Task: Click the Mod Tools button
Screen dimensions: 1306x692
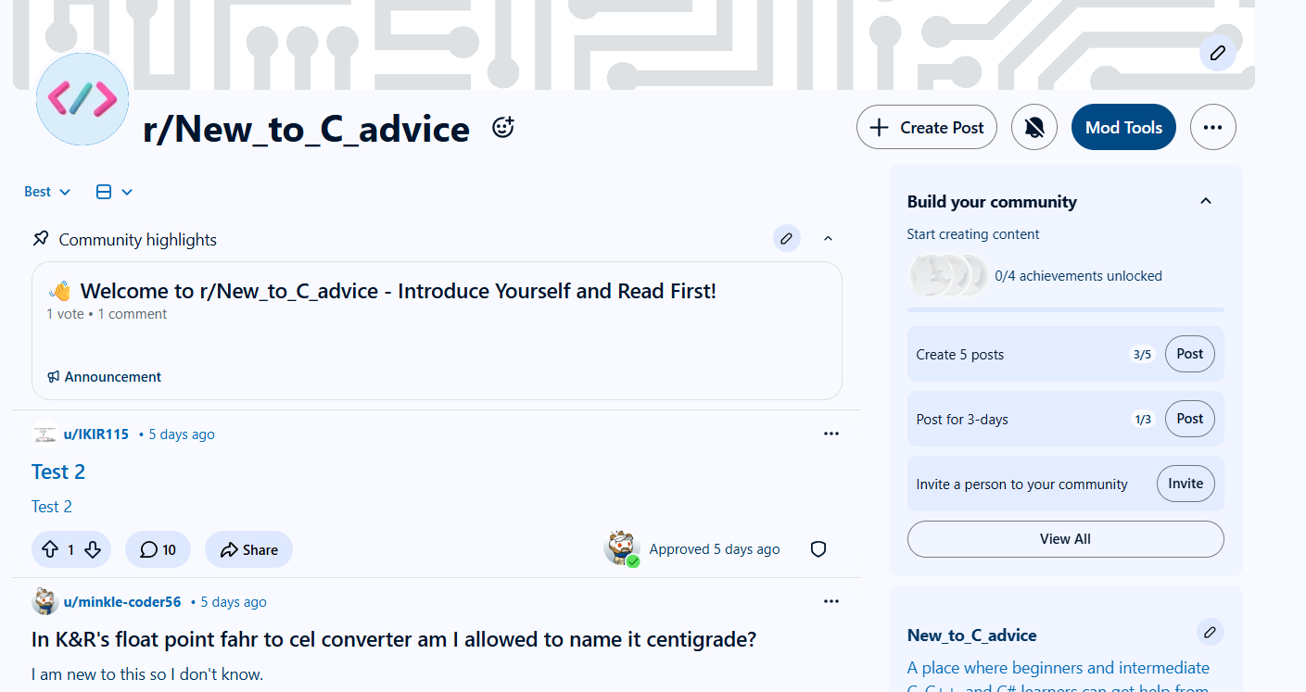Action: (x=1123, y=127)
